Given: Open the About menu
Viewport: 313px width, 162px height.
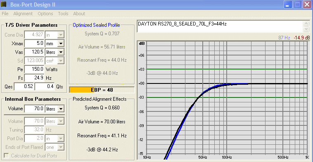Looking at the screenshot, I should tap(79, 14).
